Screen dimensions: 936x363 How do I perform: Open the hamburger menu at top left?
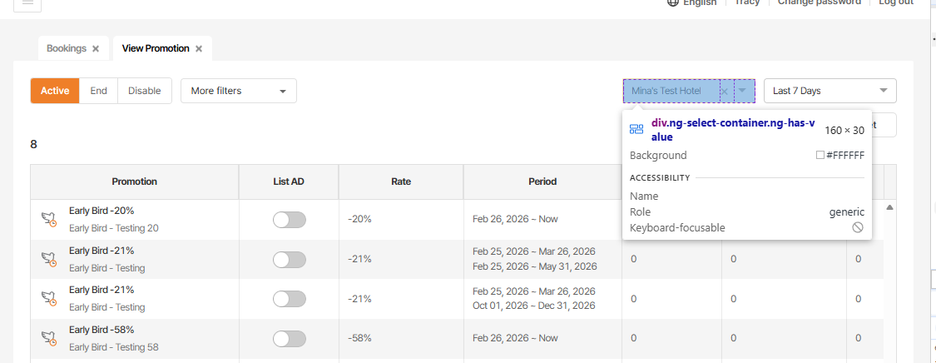[x=27, y=3]
